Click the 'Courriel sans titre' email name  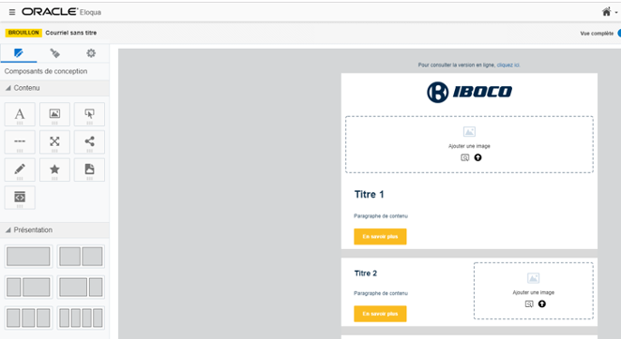(x=71, y=33)
